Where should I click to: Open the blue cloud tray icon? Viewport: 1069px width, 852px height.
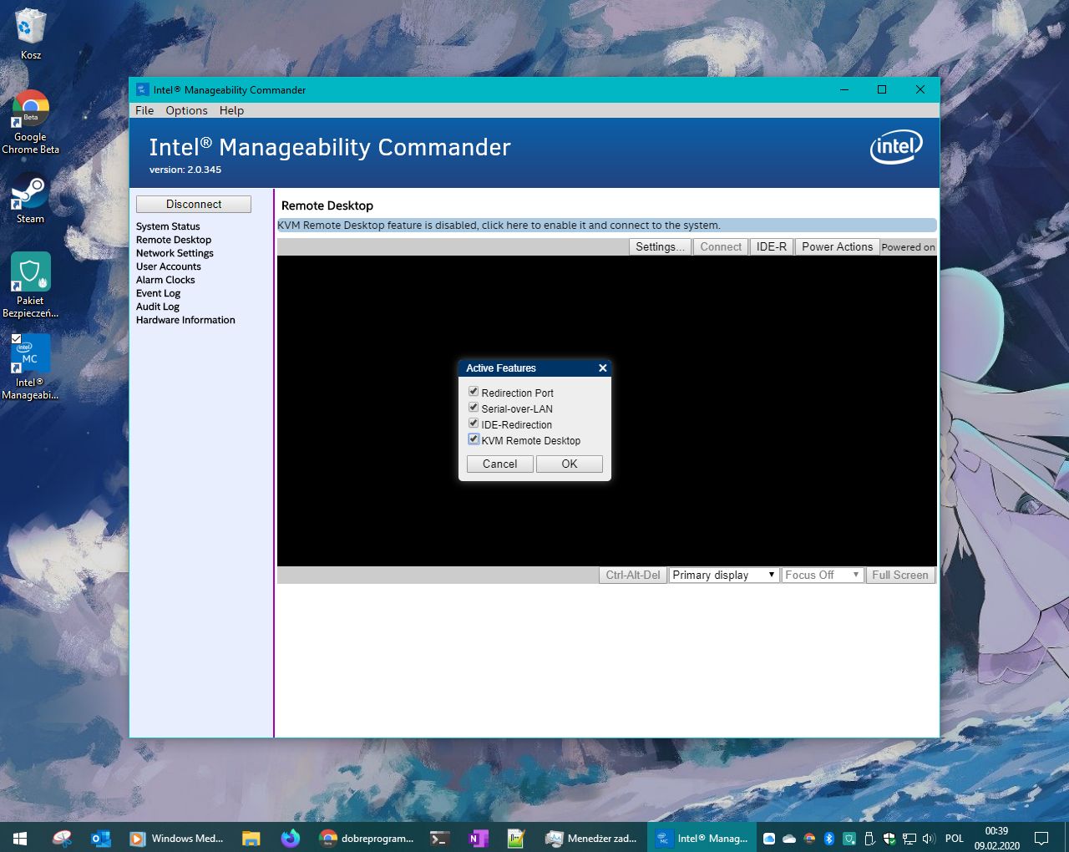pyautogui.click(x=769, y=838)
